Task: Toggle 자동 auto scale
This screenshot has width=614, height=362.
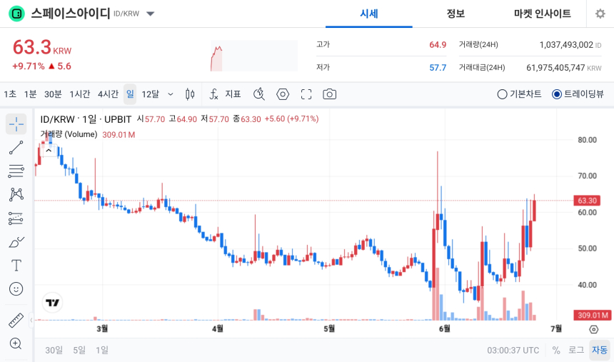Action: coord(600,350)
